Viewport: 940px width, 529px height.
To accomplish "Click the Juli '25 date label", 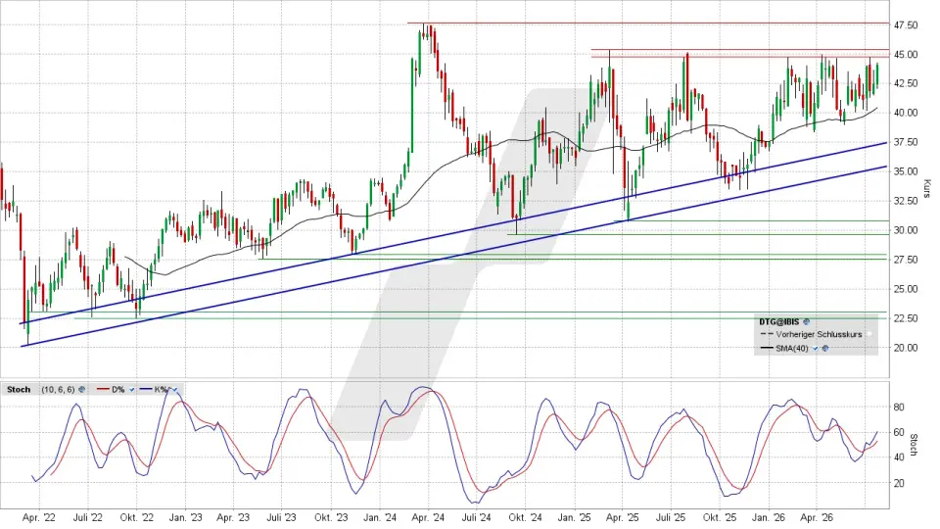I will pyautogui.click(x=671, y=517).
